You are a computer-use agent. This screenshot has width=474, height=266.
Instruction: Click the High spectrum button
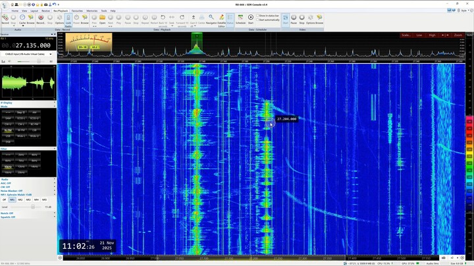tap(432, 35)
